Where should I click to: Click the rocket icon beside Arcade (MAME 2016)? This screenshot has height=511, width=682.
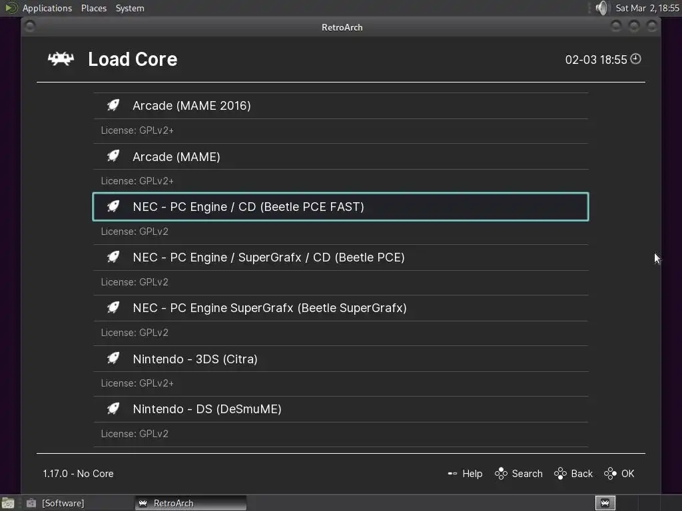tap(113, 105)
